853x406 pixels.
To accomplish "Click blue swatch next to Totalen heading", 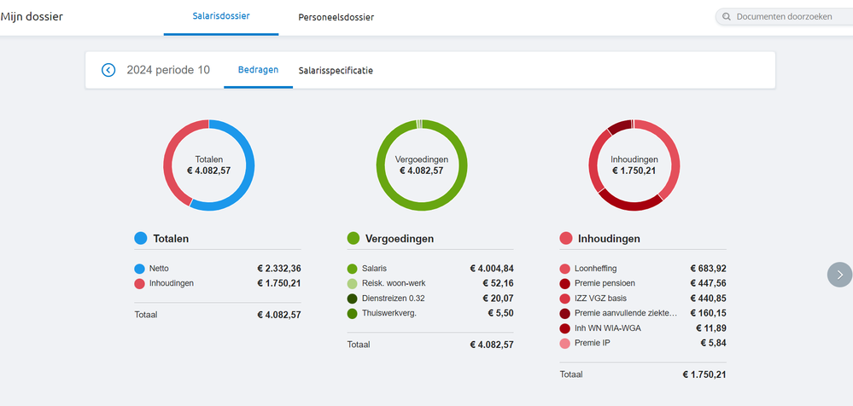I will point(141,238).
